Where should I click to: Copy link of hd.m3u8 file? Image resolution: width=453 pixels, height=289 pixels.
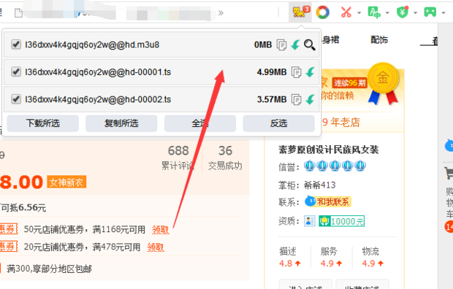(282, 45)
